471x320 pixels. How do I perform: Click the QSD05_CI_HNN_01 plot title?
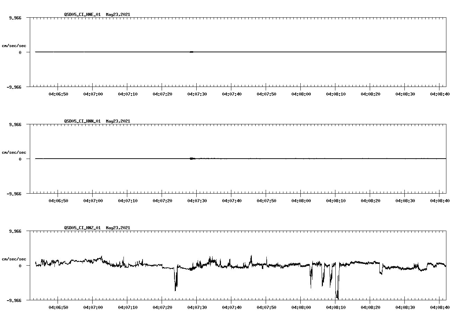[x=97, y=121]
